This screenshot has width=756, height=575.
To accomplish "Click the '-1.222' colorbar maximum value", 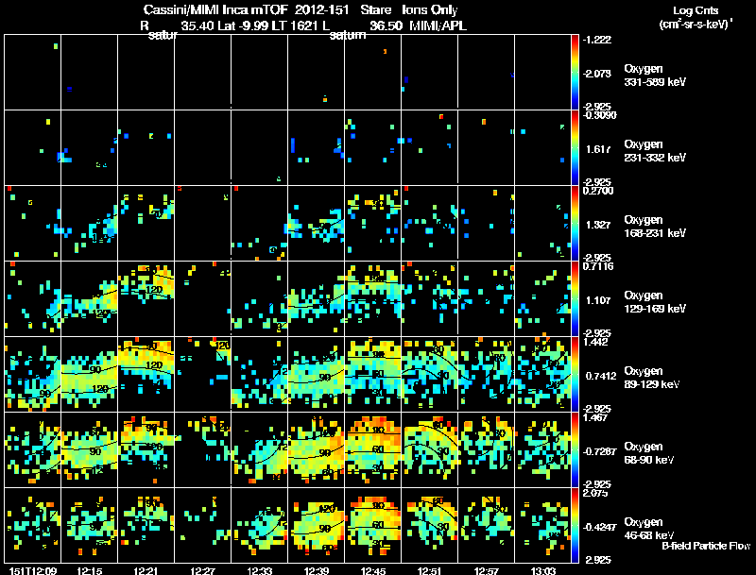I will (x=597, y=40).
